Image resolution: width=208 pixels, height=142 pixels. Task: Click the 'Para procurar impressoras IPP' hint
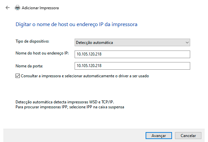[70, 107]
